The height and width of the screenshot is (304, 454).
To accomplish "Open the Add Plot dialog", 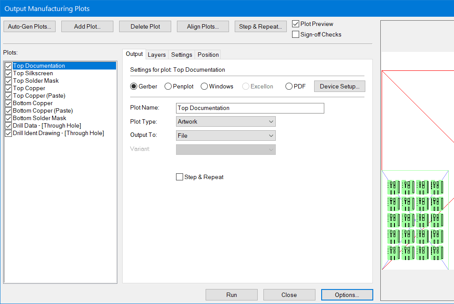I will [x=87, y=26].
